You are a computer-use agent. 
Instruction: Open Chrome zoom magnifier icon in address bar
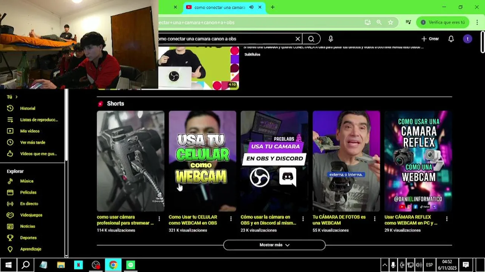379,22
